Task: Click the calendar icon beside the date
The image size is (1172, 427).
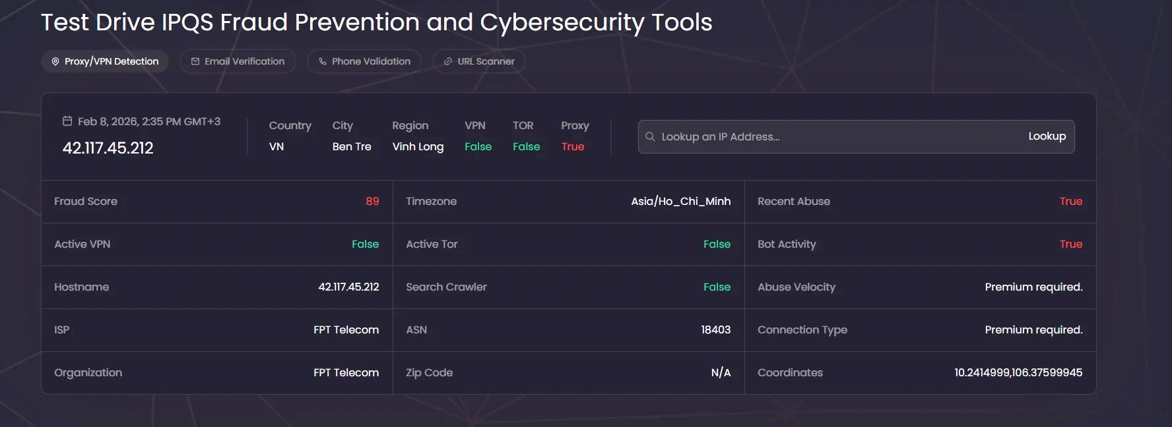Action: click(x=67, y=121)
